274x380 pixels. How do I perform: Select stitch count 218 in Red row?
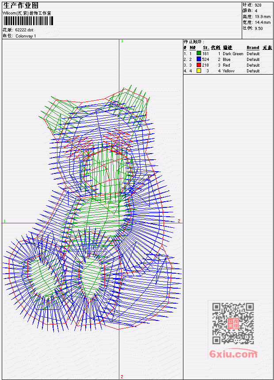[205, 65]
